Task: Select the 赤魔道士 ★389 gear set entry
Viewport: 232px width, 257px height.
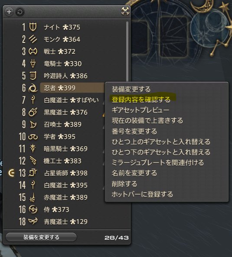Action: 65,197
